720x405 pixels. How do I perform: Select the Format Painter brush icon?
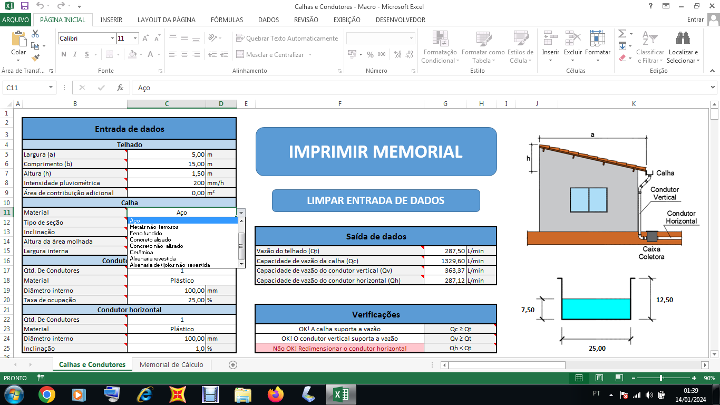[35, 58]
